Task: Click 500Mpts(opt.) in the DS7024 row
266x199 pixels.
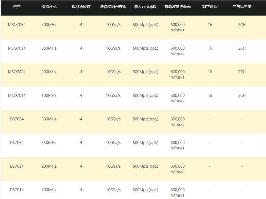Action: [x=145, y=166]
